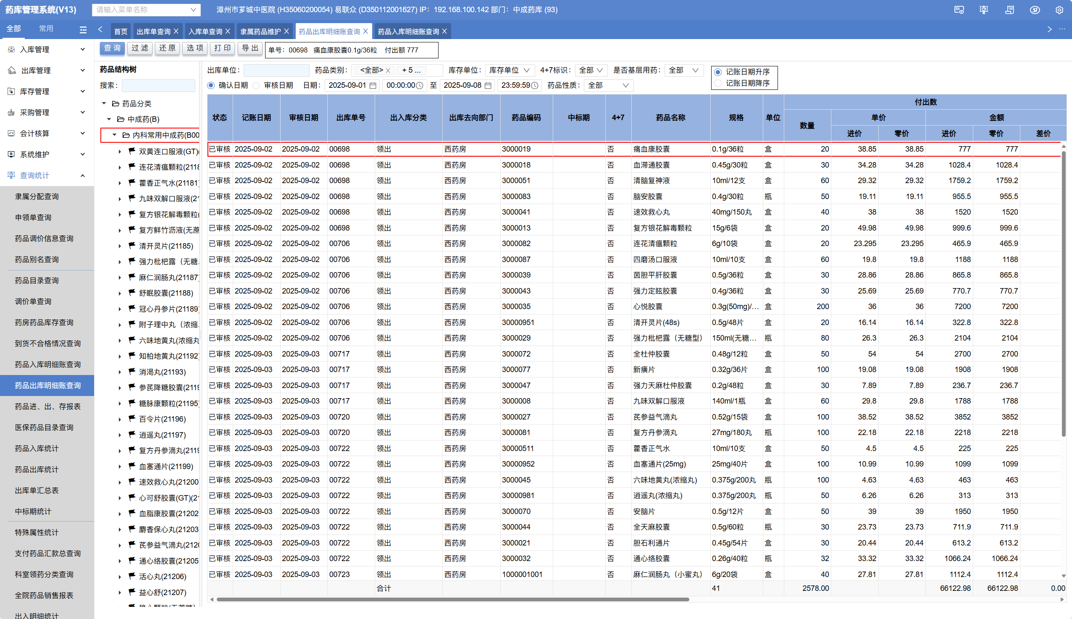This screenshot has width=1072, height=619.
Task: Click the flag icon for 清开灵片 tree node
Action: tap(132, 246)
